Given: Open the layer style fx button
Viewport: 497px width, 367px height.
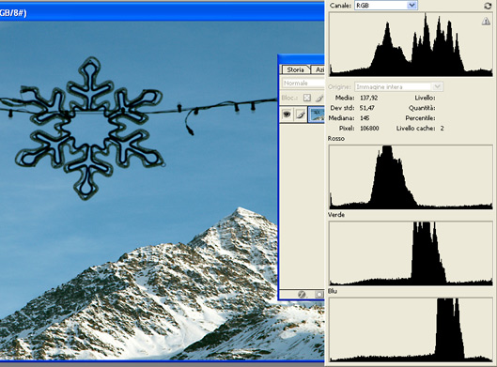Looking at the screenshot, I should [302, 295].
